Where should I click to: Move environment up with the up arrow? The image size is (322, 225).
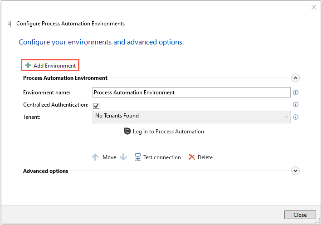[x=95, y=157]
